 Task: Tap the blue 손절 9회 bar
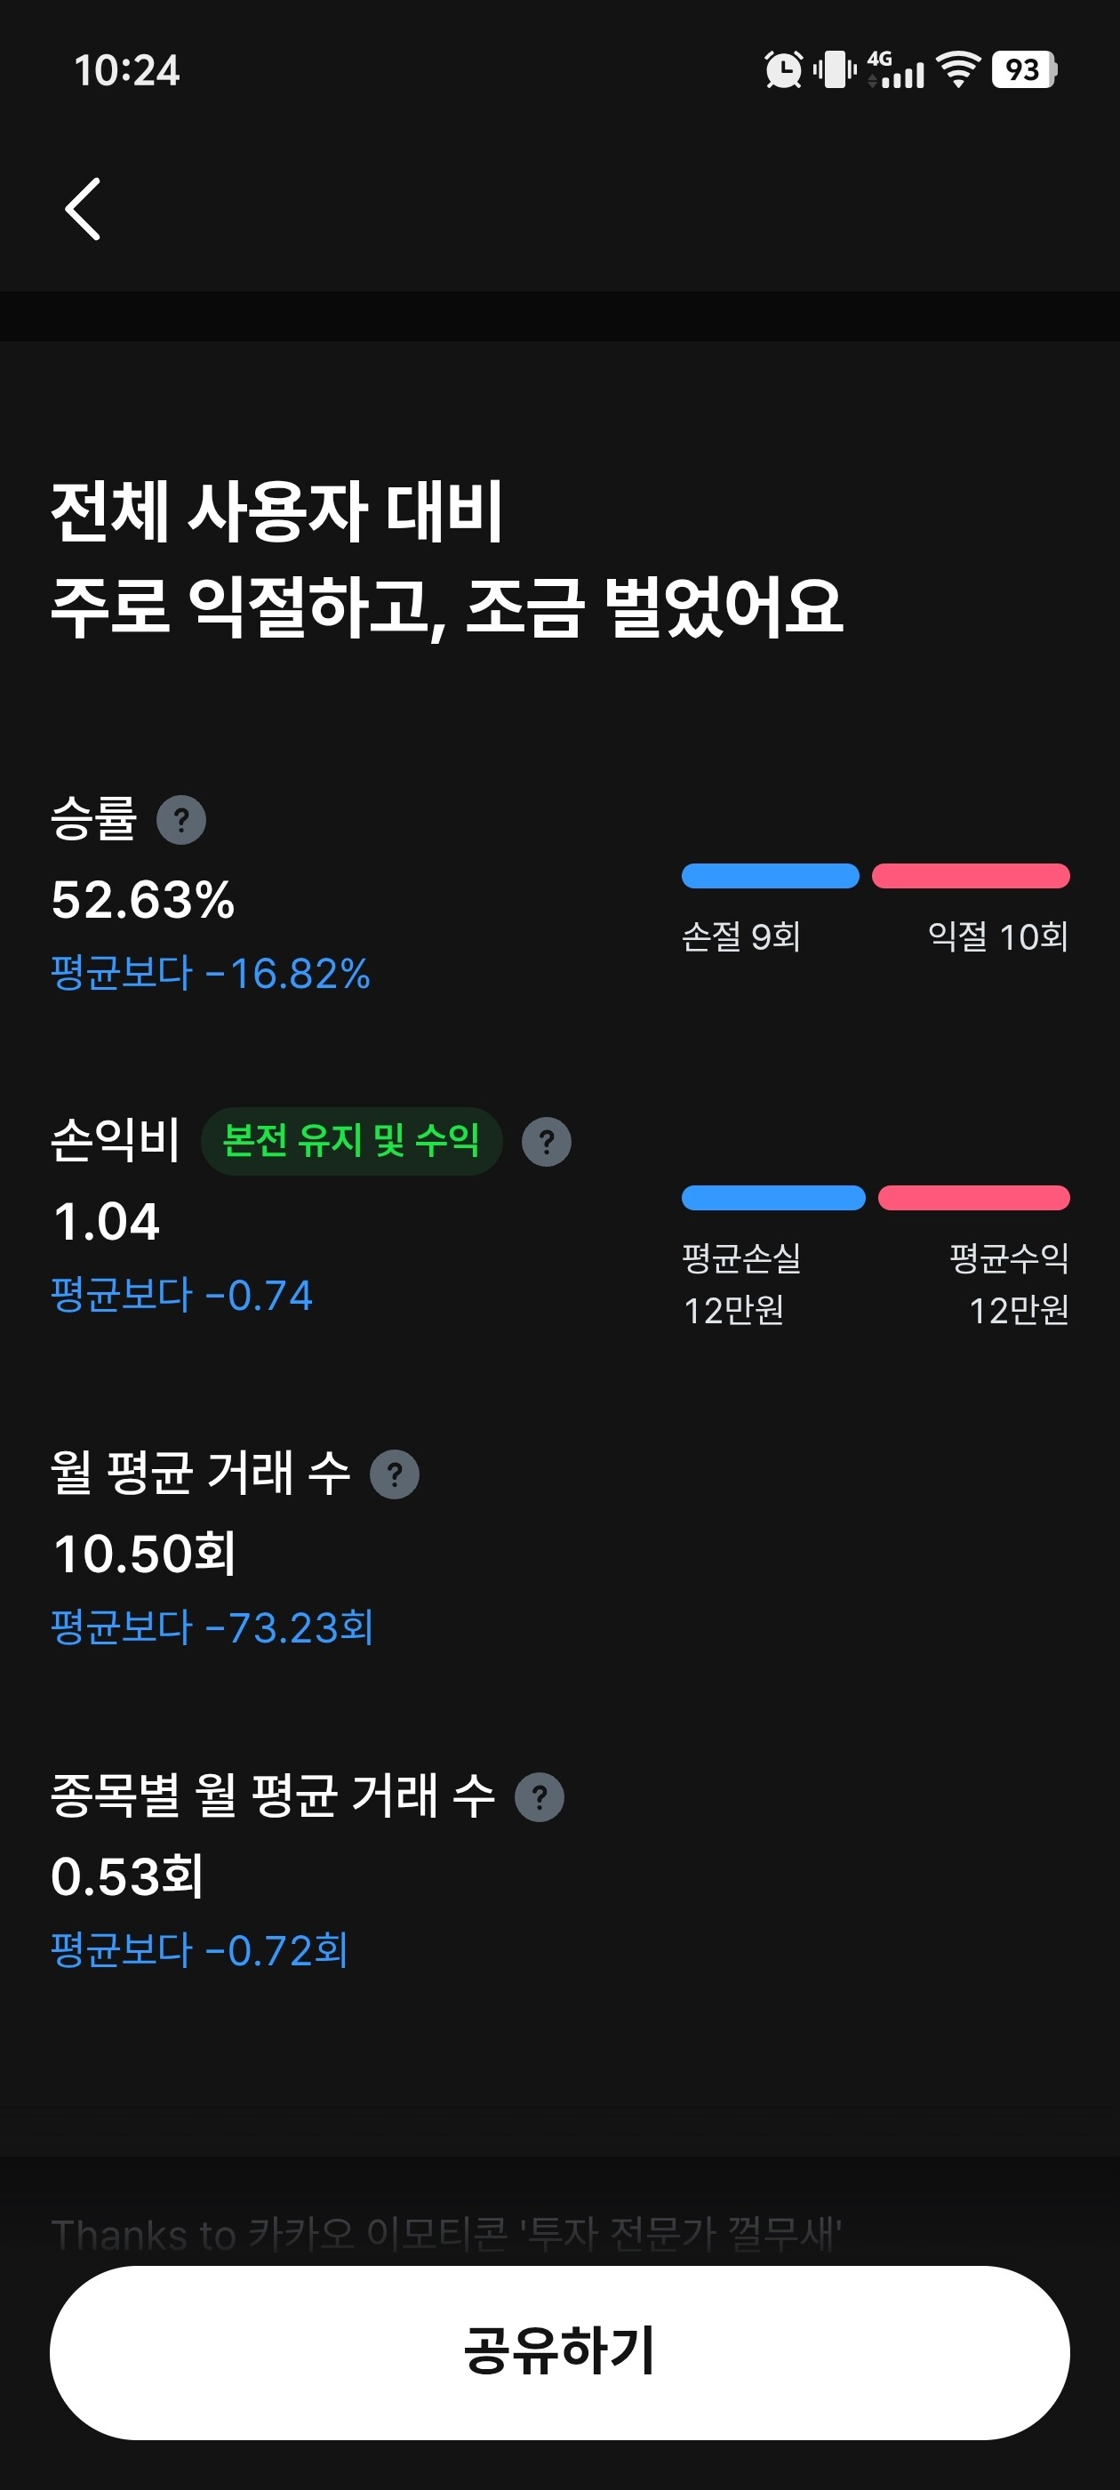(770, 876)
